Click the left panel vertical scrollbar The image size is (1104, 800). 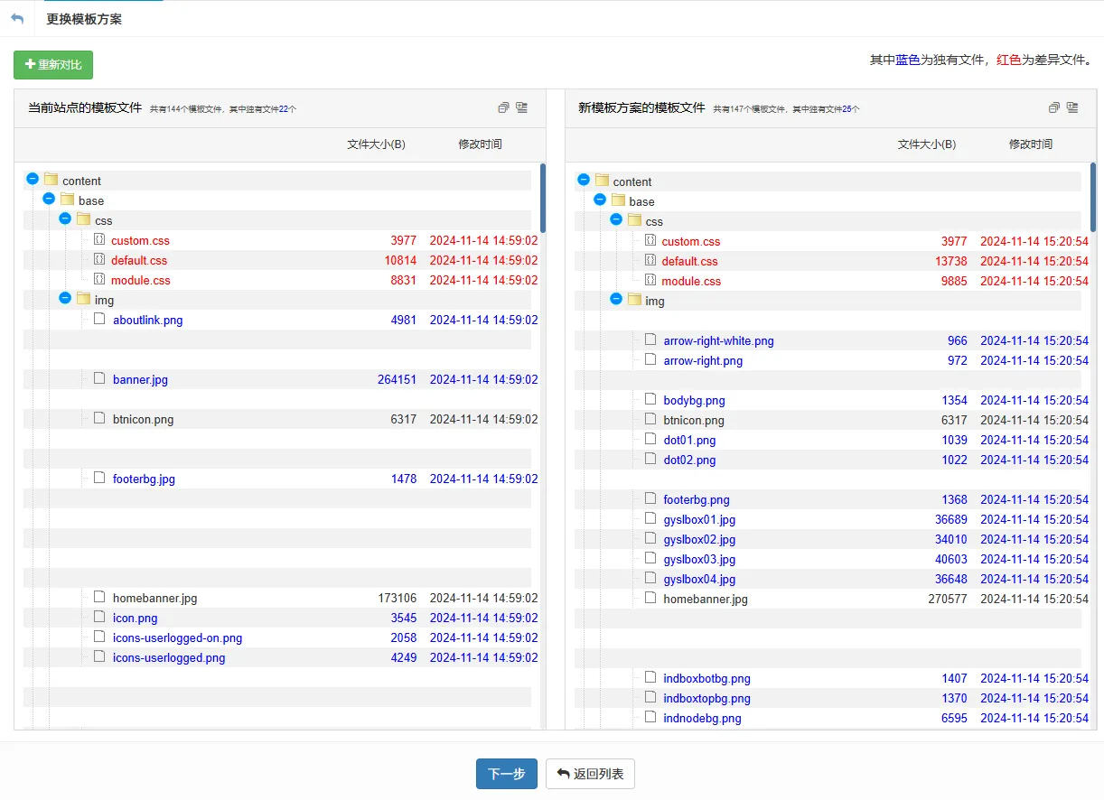coord(542,199)
